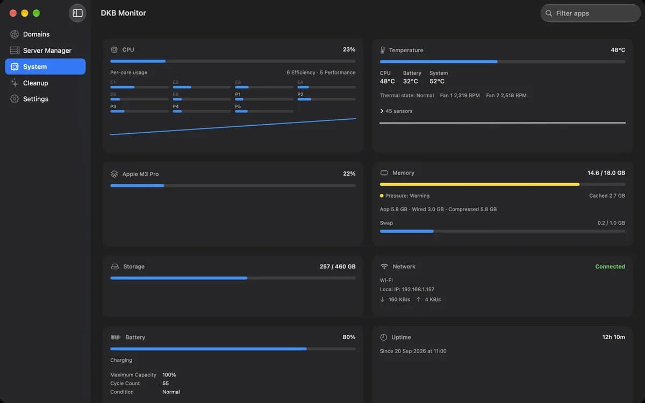Click the Storage usage bar
This screenshot has height=403, width=645.
[233, 278]
